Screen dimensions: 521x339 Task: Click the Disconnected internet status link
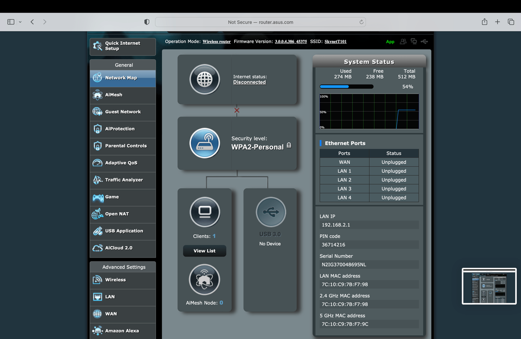[249, 82]
